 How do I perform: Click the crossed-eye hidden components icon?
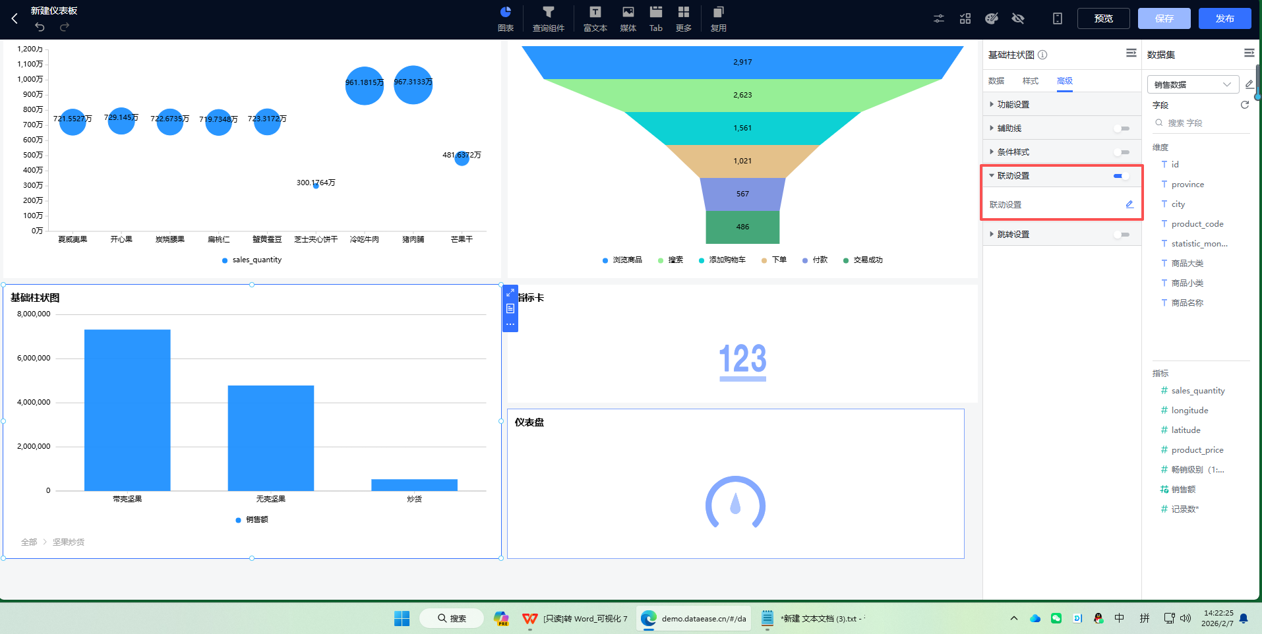[1018, 18]
